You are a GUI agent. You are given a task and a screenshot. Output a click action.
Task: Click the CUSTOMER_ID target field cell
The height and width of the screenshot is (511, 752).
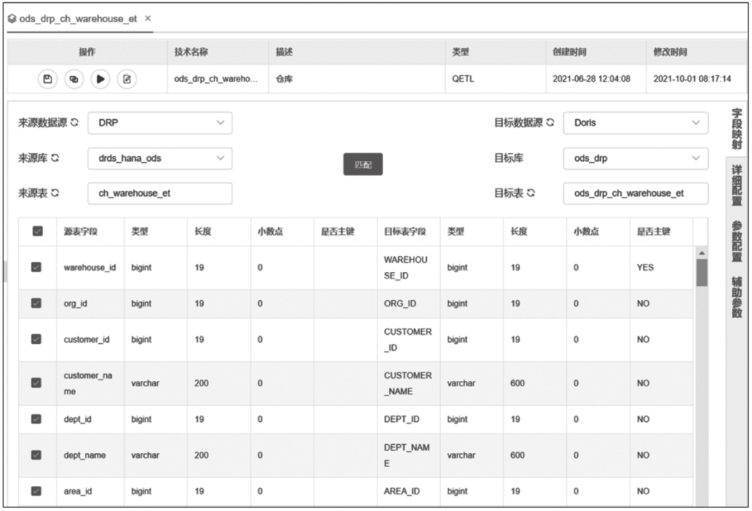[407, 339]
